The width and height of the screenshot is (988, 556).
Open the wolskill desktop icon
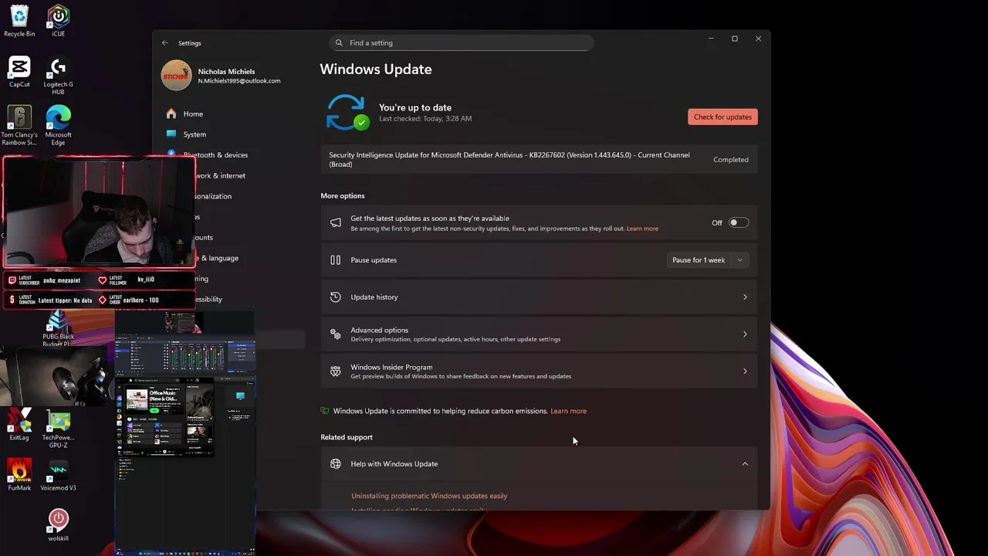click(58, 525)
